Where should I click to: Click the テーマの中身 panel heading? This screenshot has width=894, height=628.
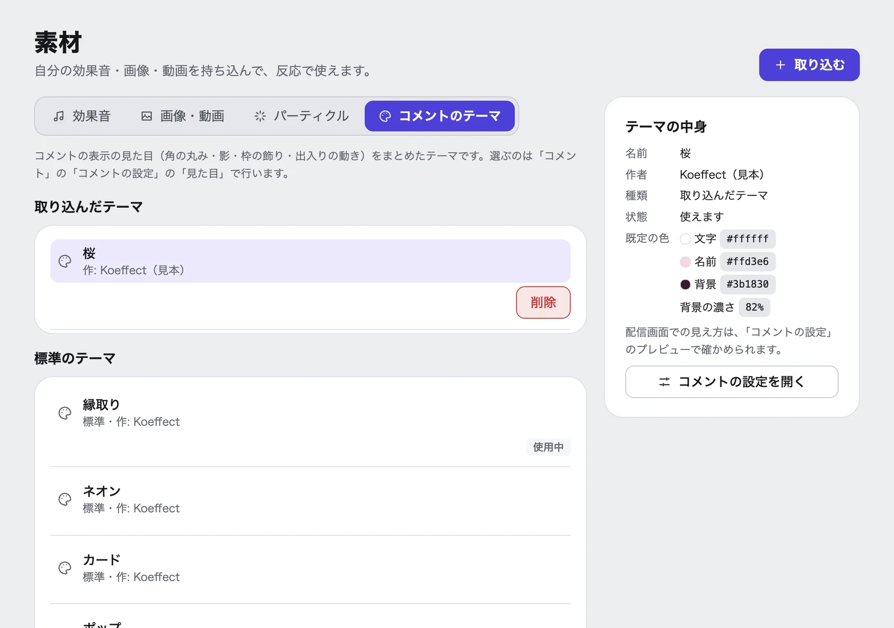[666, 127]
